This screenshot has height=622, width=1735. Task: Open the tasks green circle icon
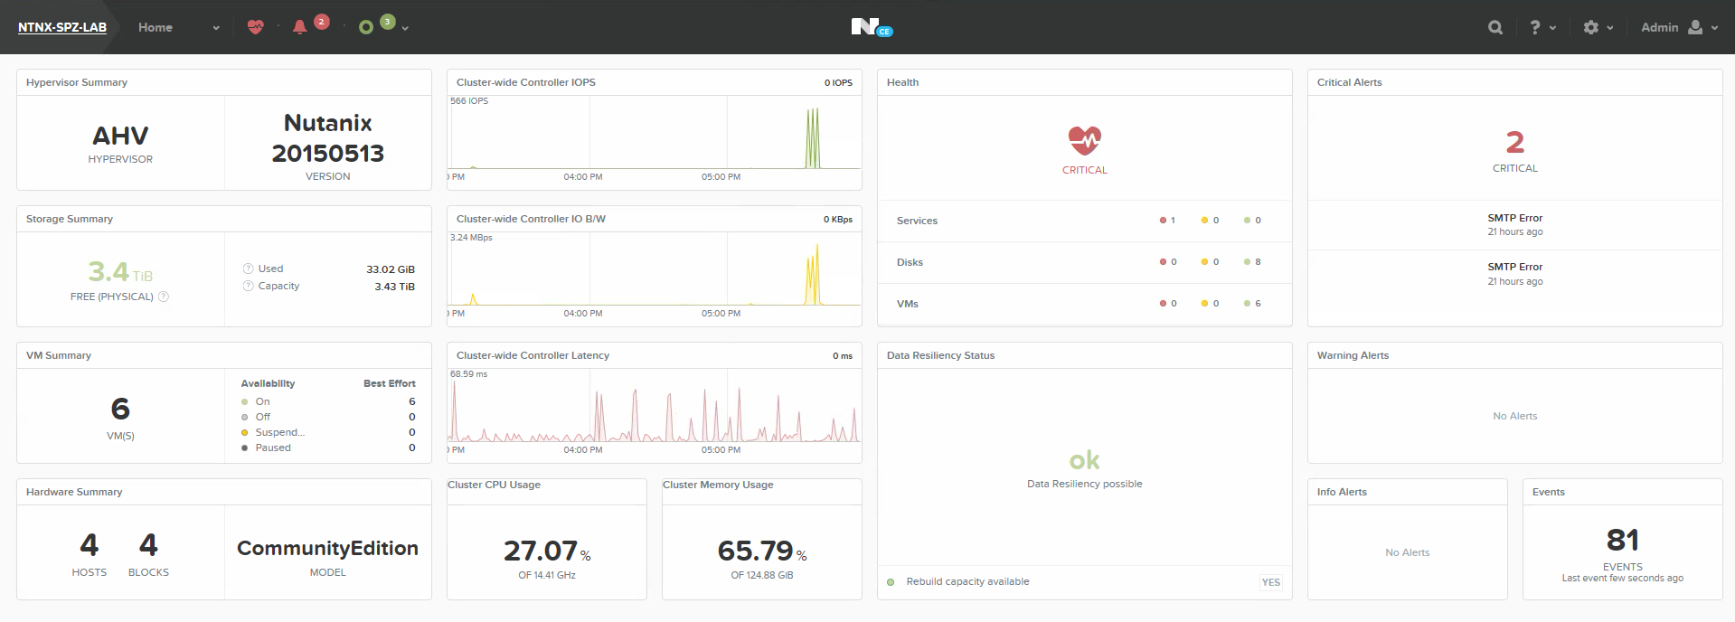click(366, 27)
